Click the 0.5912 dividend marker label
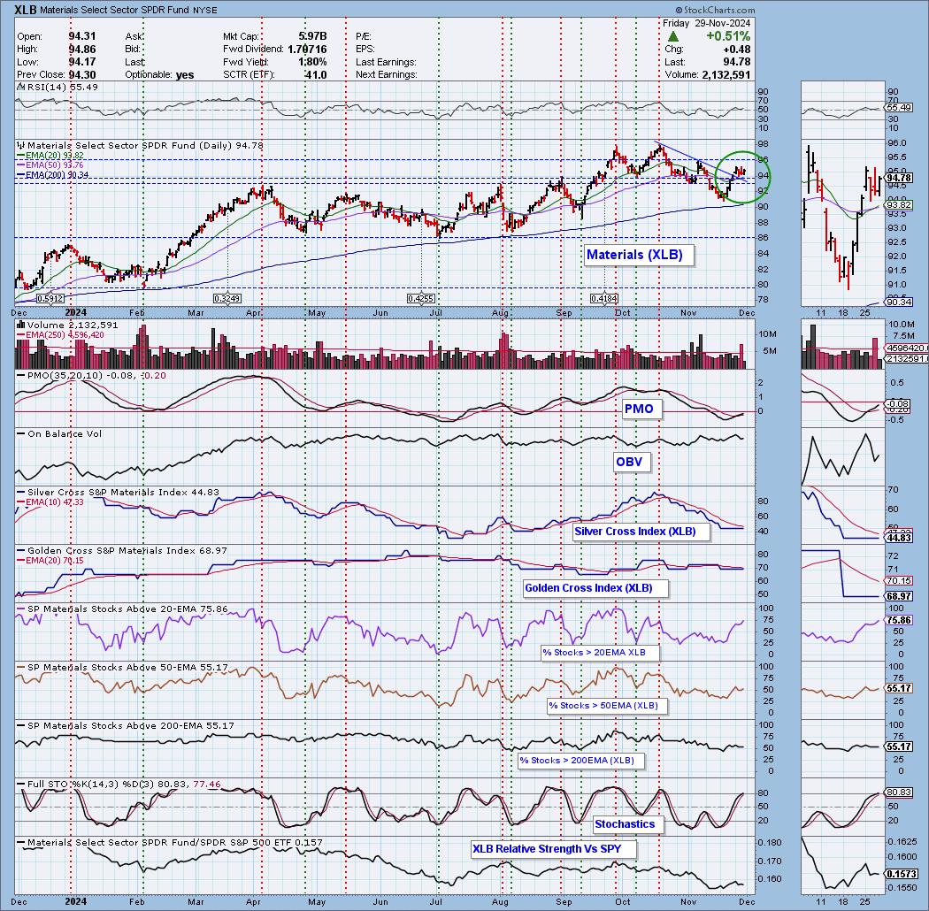Screen dimensions: 929x911 click(50, 299)
